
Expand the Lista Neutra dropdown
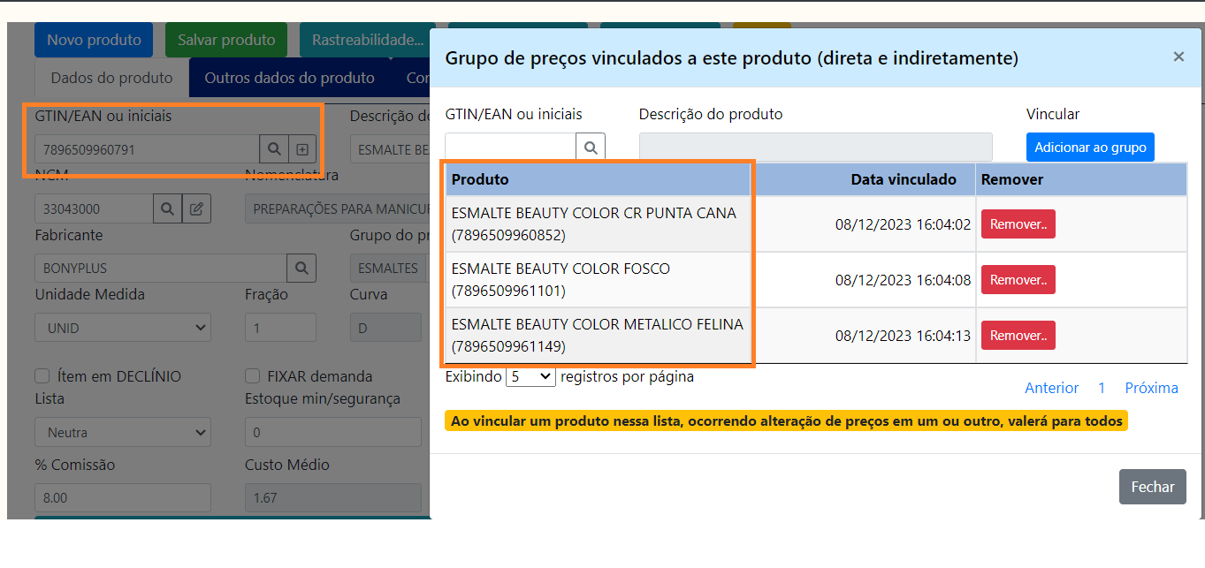[x=123, y=433]
